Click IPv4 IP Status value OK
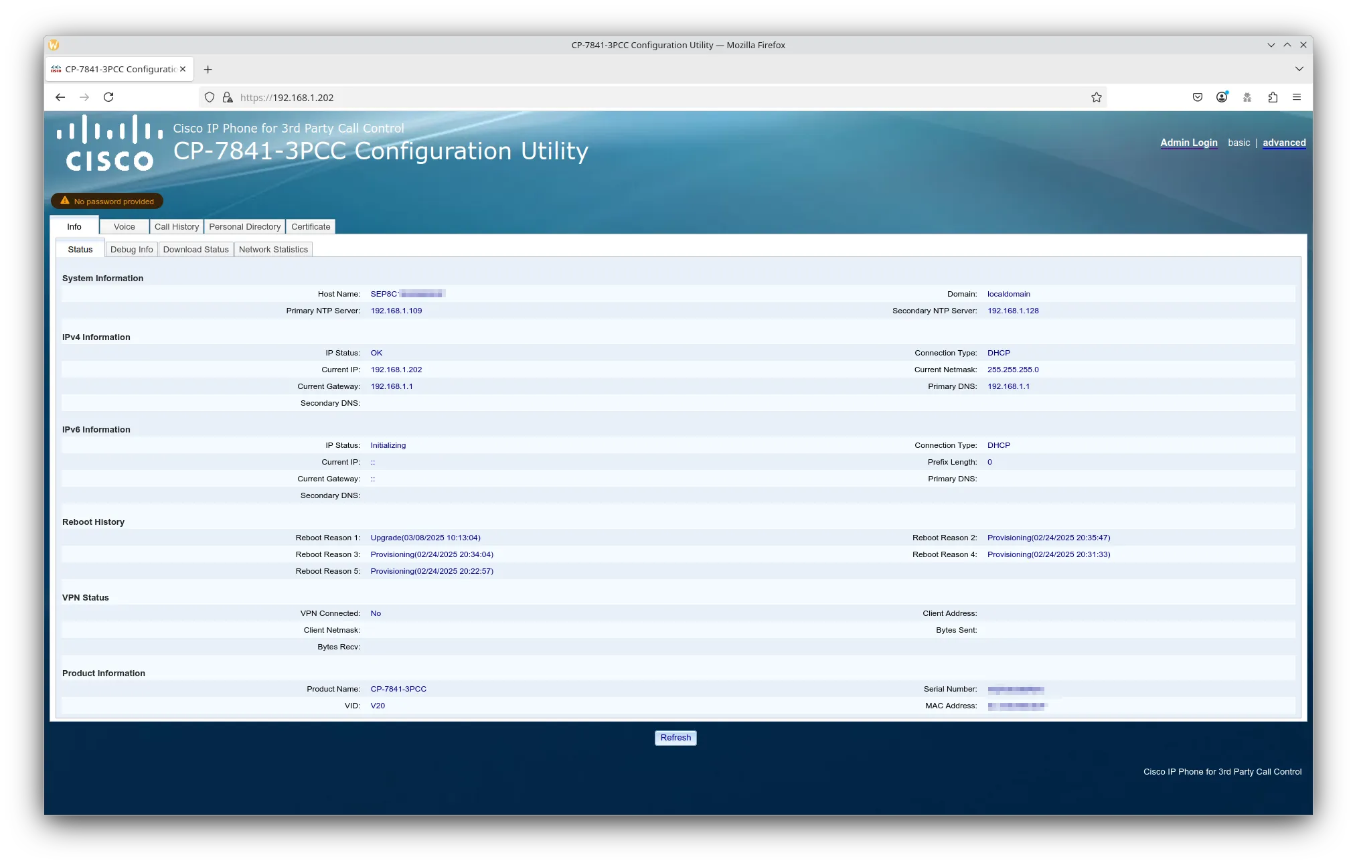This screenshot has width=1357, height=867. tap(376, 353)
